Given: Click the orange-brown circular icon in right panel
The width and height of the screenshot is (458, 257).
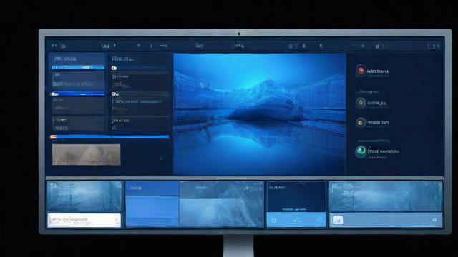Looking at the screenshot, I should coord(361,122).
